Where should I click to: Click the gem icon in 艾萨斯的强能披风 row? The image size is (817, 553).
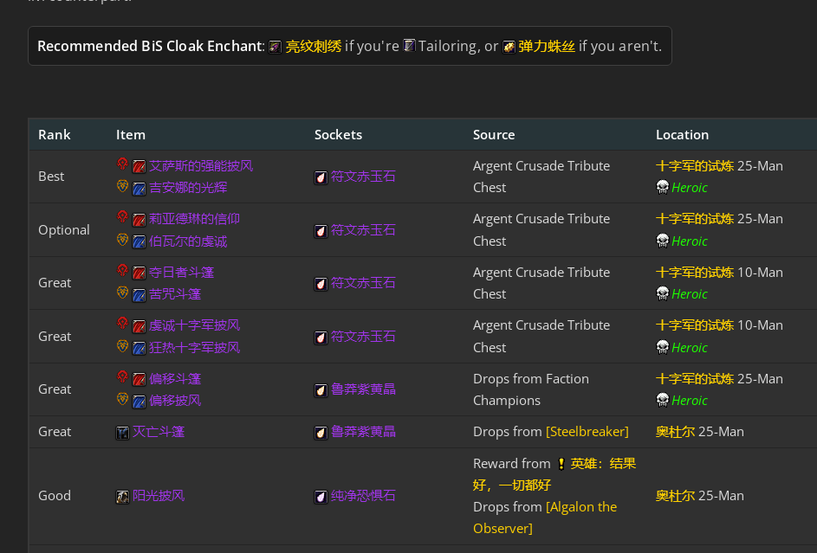pos(321,178)
